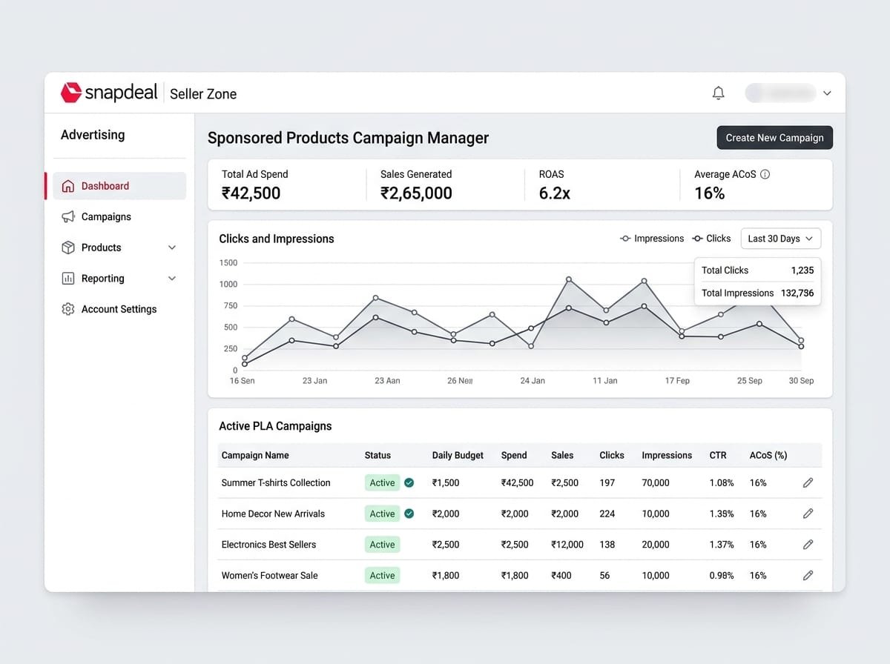The width and height of the screenshot is (890, 664).
Task: Click the ROAS 6.2x value
Action: click(x=555, y=193)
